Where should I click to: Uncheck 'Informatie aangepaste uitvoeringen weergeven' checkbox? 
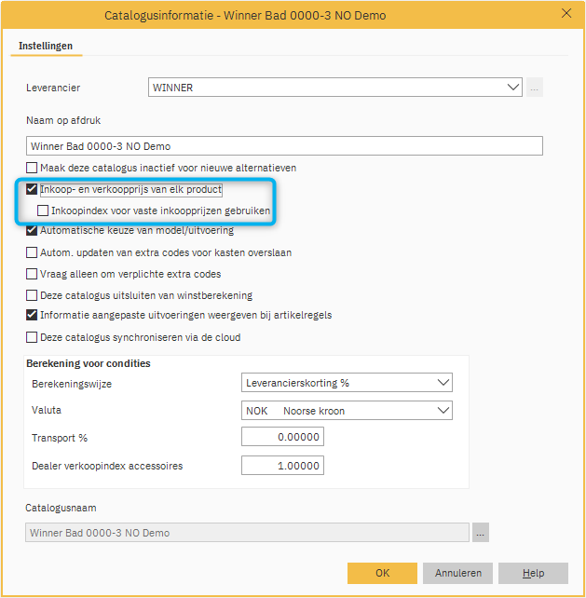(33, 316)
